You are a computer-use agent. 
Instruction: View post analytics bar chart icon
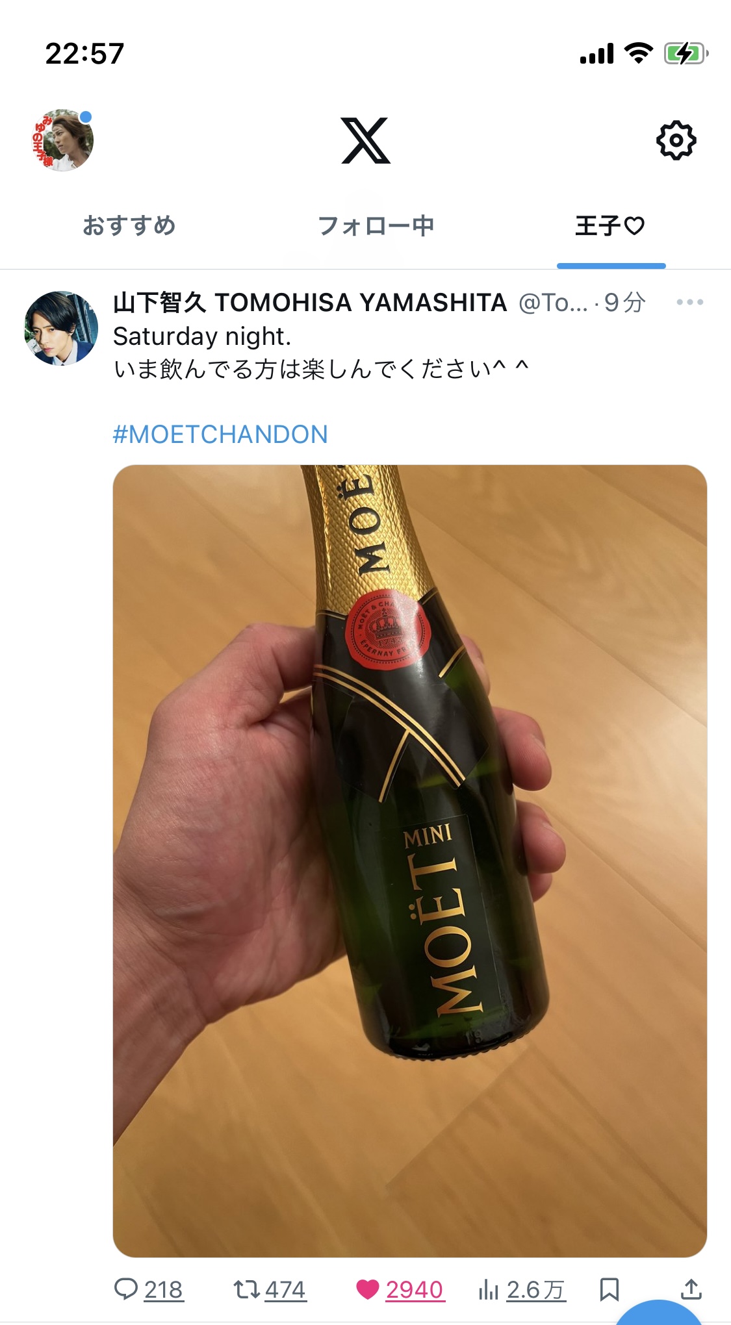(x=488, y=1289)
